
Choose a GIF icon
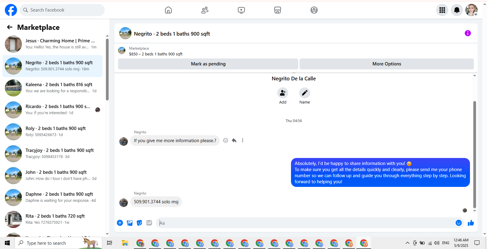[149, 223]
